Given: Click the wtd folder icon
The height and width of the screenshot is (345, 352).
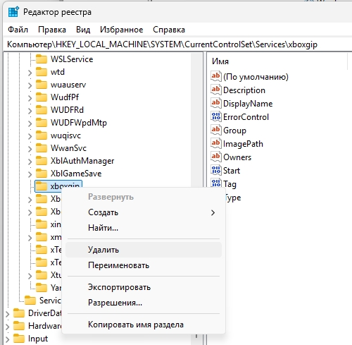Looking at the screenshot, I should [42, 72].
